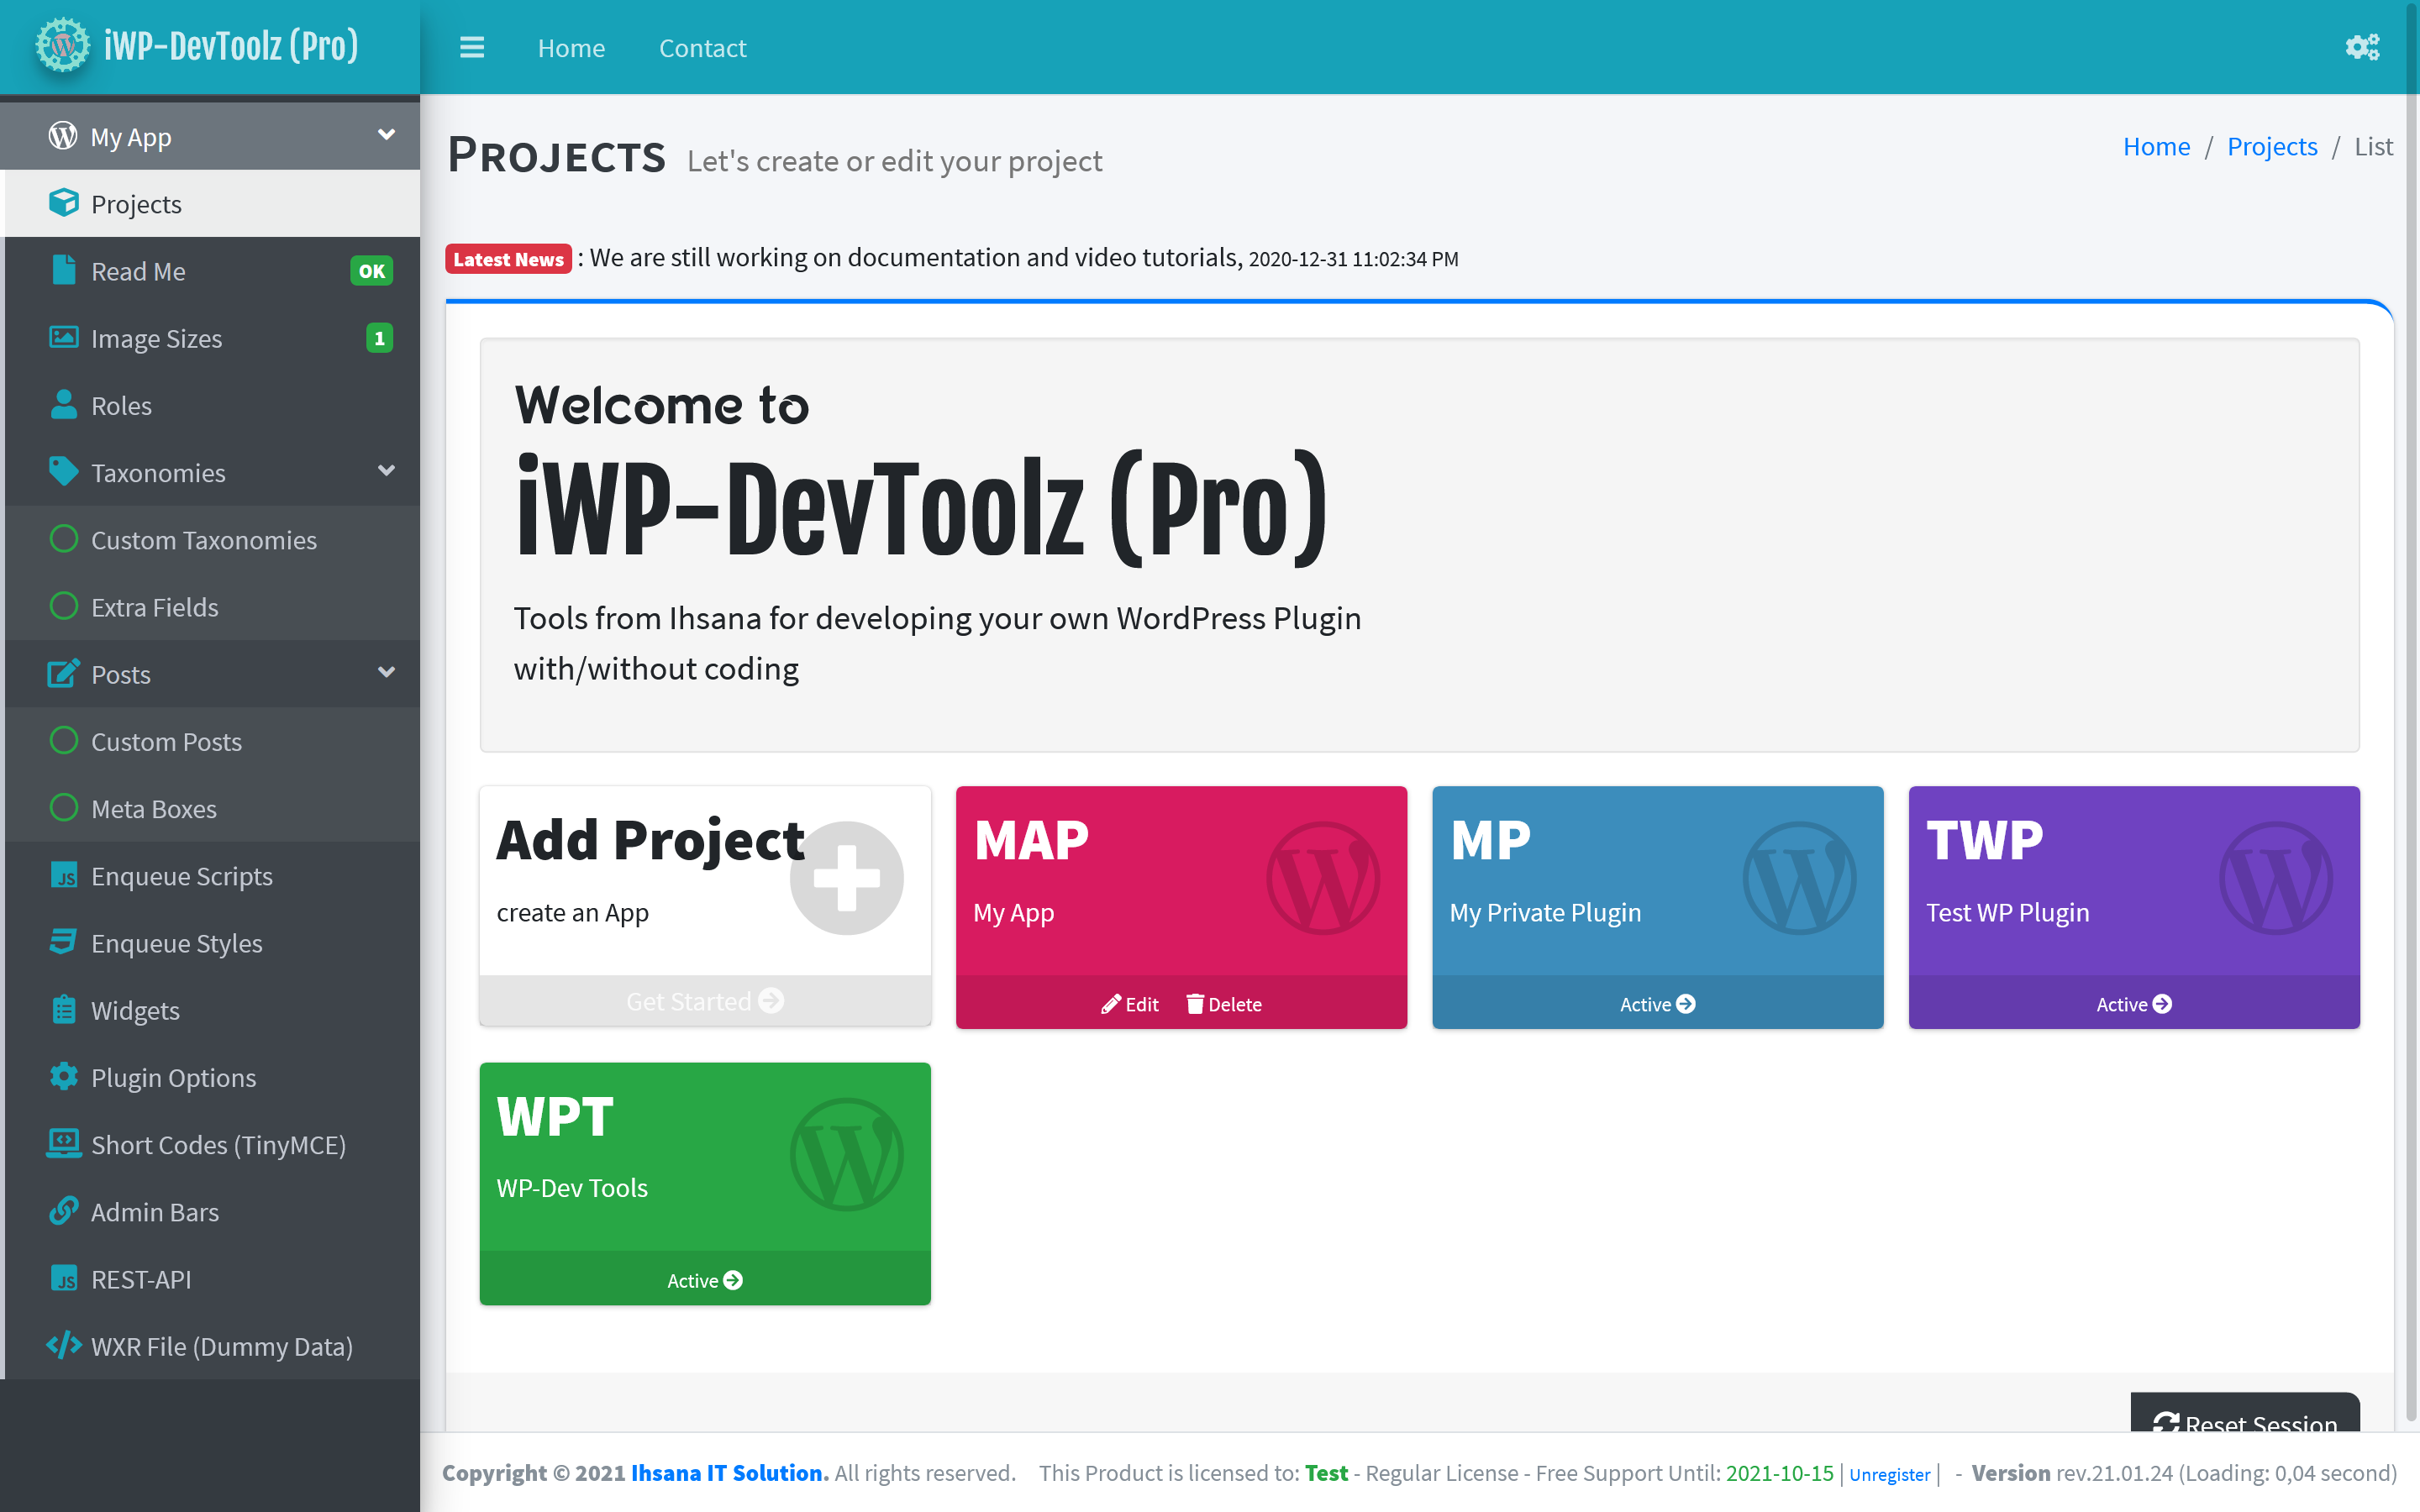Click the circle icon beside Custom Taxonomies

63,539
